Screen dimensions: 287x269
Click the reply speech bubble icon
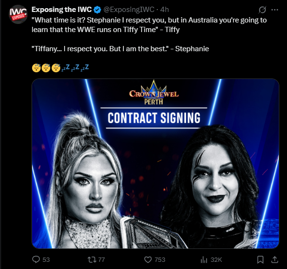click(x=36, y=259)
